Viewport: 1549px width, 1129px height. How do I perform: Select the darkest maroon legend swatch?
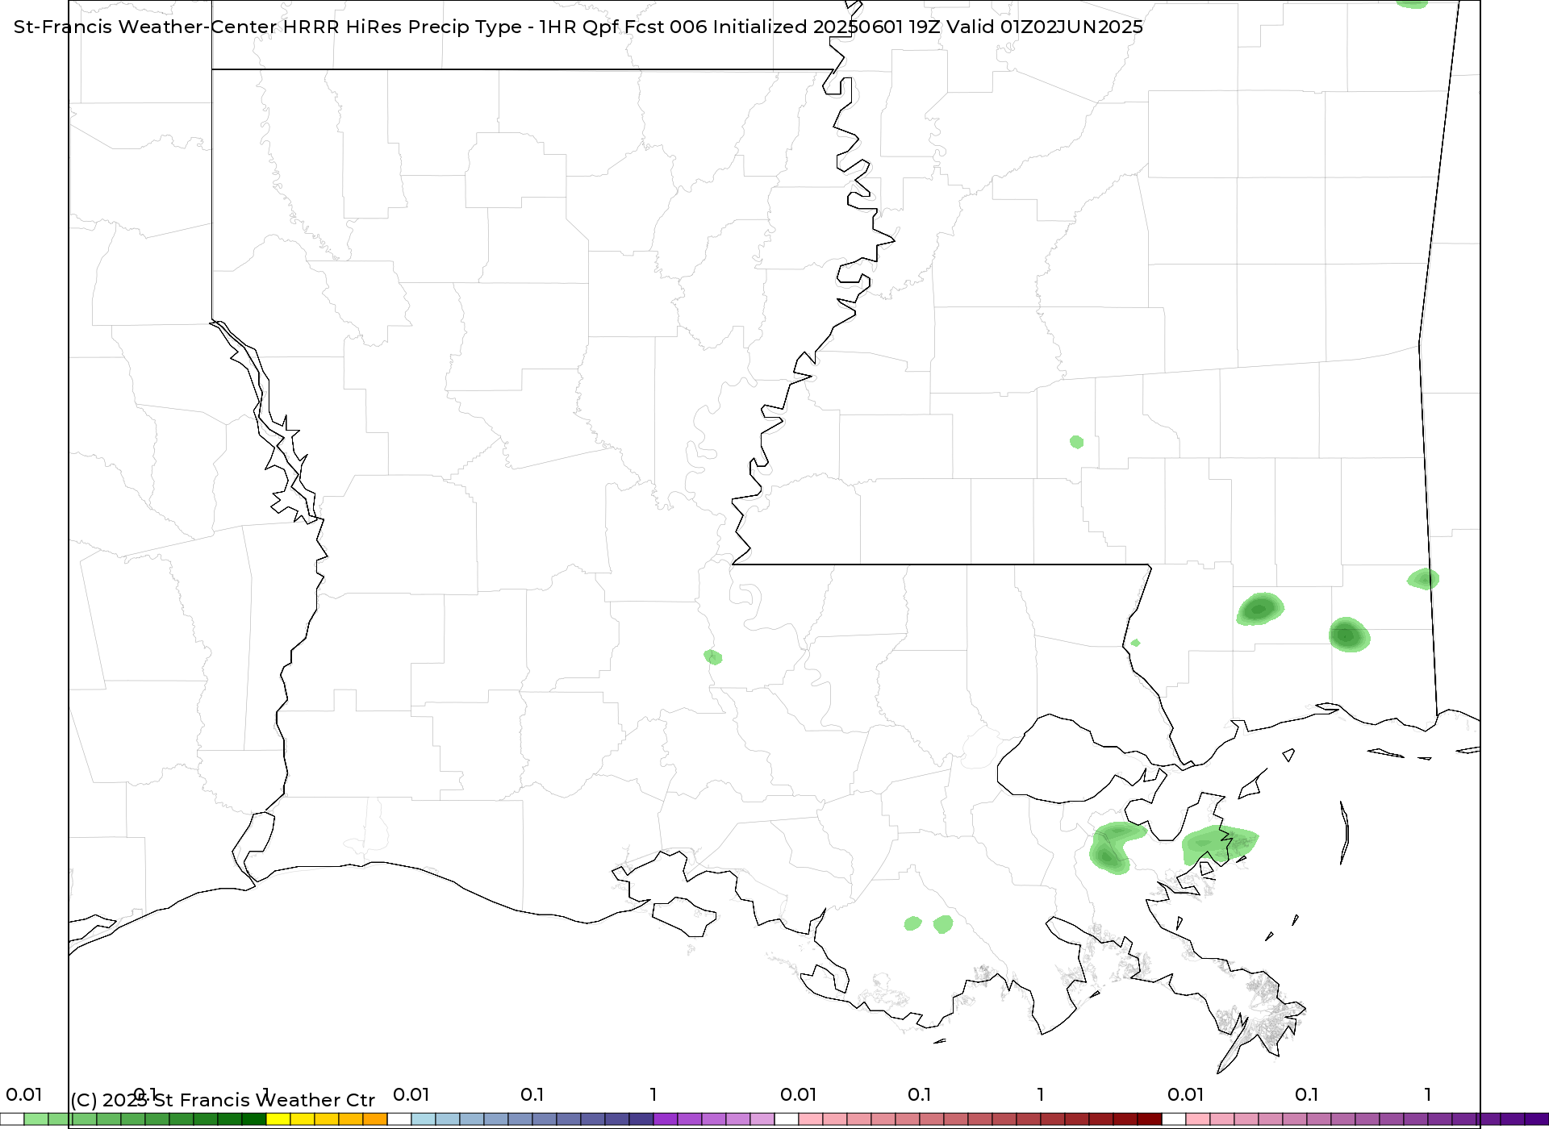(x=1150, y=1119)
